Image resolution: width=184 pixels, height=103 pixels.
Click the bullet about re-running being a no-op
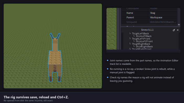pos(142,71)
